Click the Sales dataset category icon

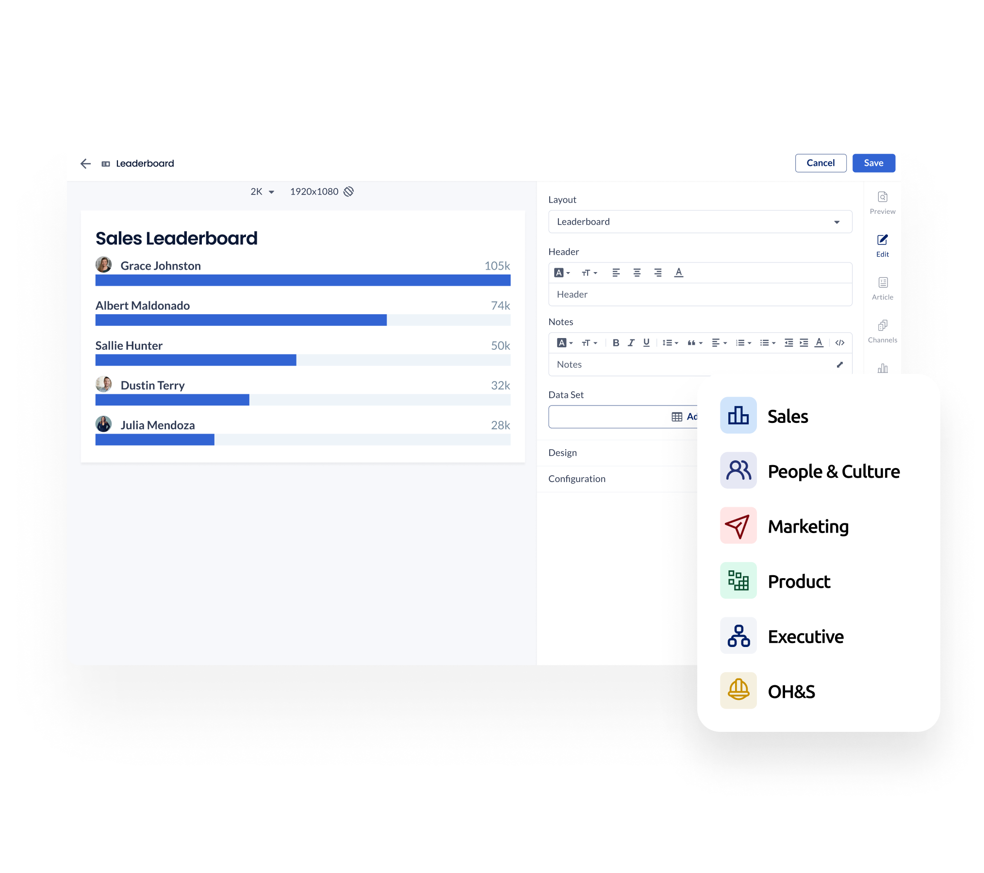737,416
